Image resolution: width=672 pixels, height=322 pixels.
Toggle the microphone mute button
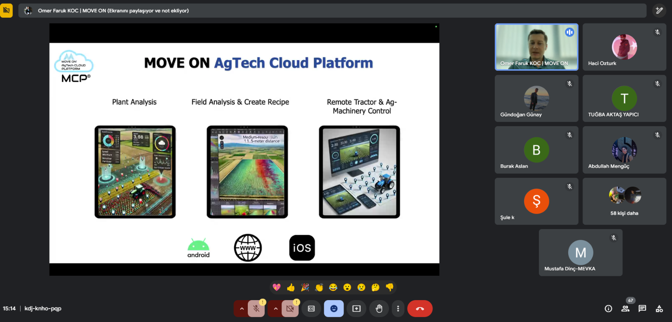point(256,309)
